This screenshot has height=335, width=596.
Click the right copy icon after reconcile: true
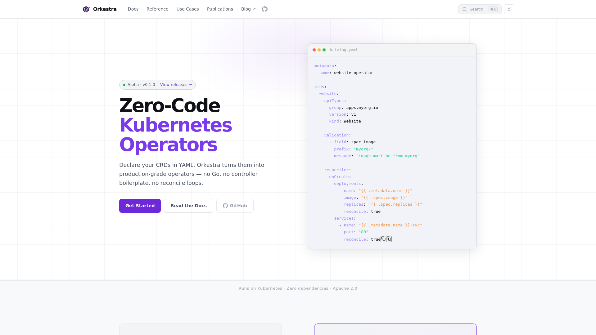click(389, 239)
